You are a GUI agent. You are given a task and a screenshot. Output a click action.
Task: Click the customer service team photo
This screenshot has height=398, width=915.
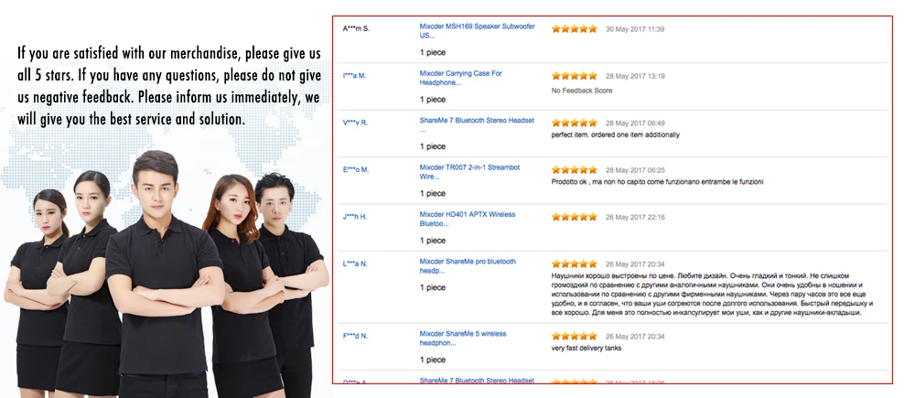tap(167, 274)
